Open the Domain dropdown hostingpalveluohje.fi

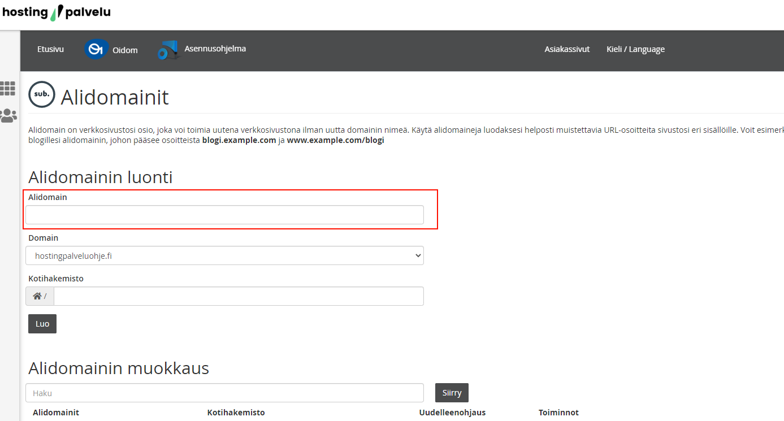pos(224,255)
